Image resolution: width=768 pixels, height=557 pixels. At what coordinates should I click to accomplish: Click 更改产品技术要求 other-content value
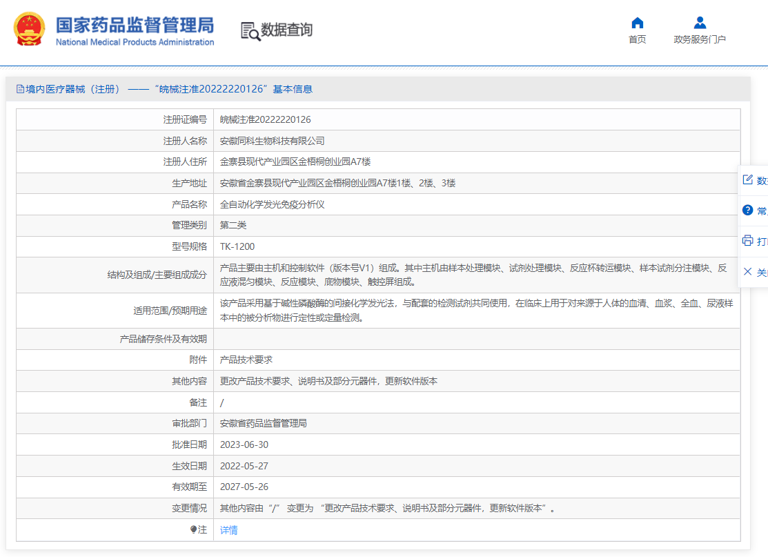coord(328,381)
